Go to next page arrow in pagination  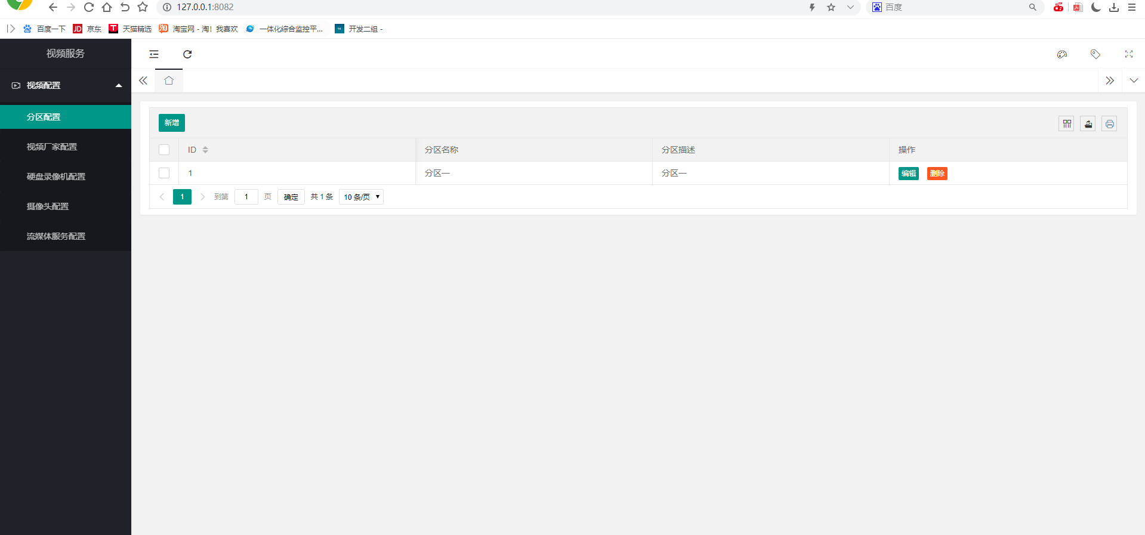coord(203,197)
